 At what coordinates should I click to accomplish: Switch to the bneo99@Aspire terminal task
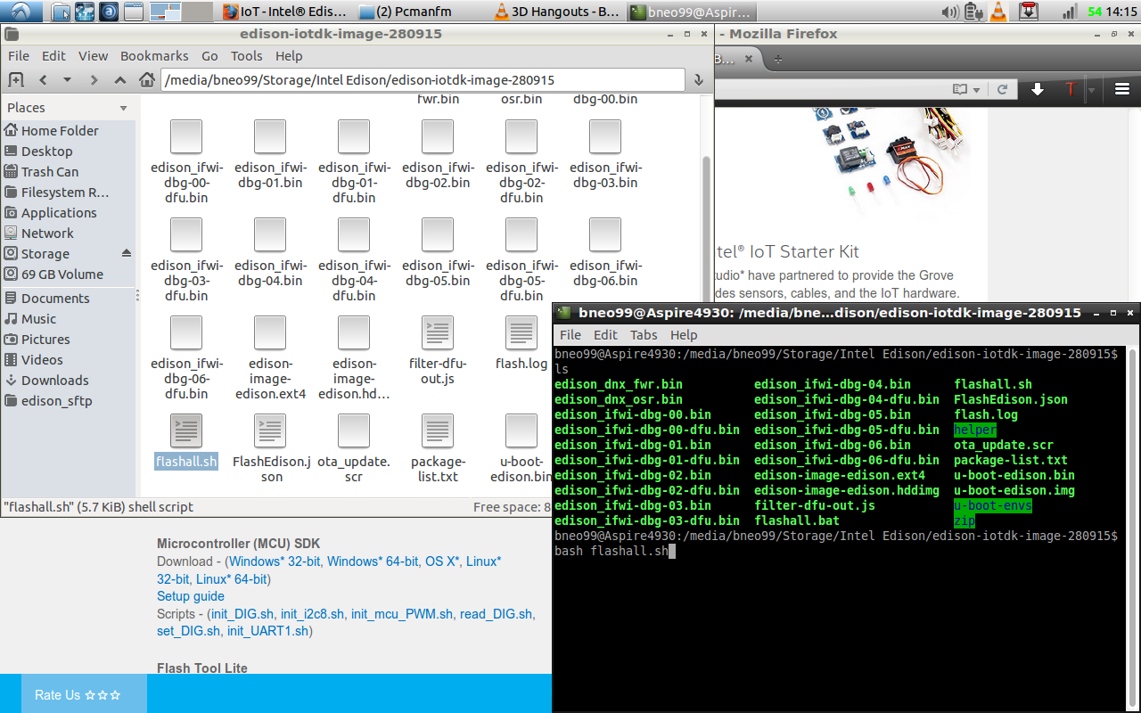pyautogui.click(x=693, y=12)
